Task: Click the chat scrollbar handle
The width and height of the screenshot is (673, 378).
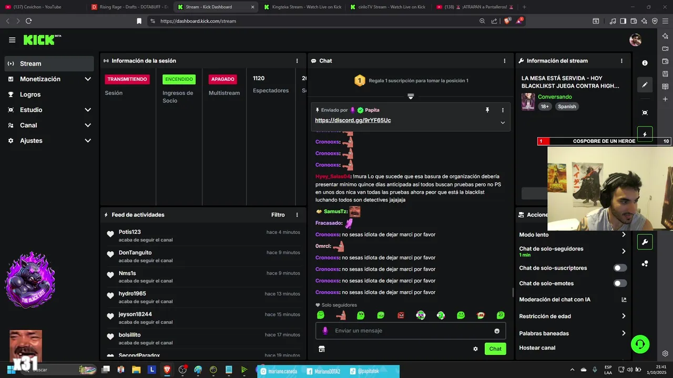Action: click(x=513, y=292)
